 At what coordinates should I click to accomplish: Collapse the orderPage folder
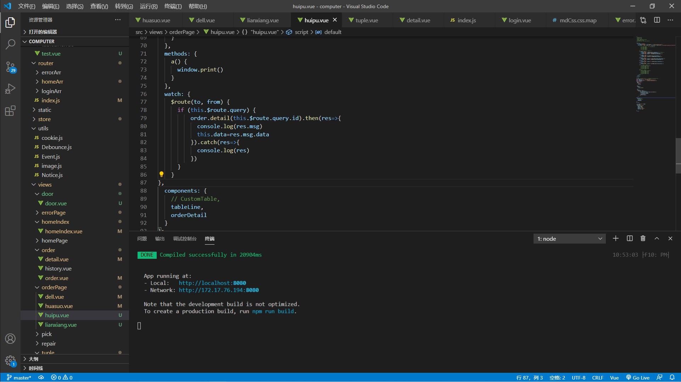[x=54, y=287]
